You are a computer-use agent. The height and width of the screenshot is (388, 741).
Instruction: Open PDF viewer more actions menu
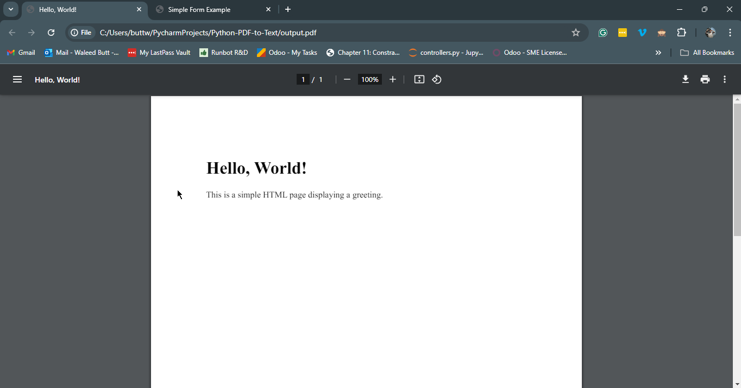pos(724,80)
